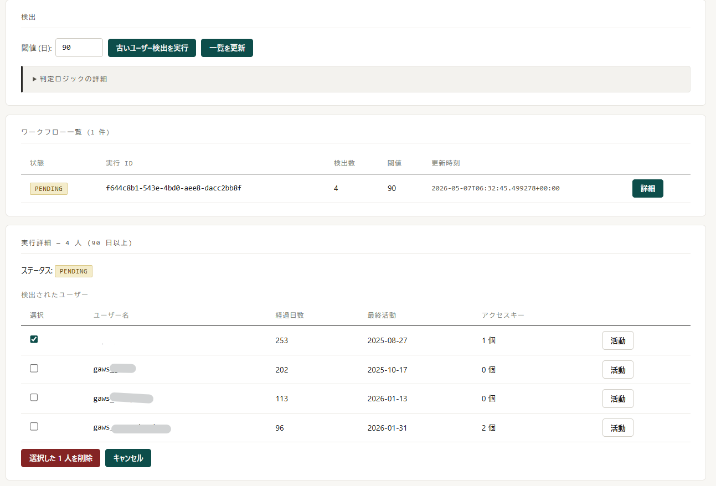This screenshot has width=716, height=486.
Task: Click アクセスキー value 2 個
Action: pos(488,428)
